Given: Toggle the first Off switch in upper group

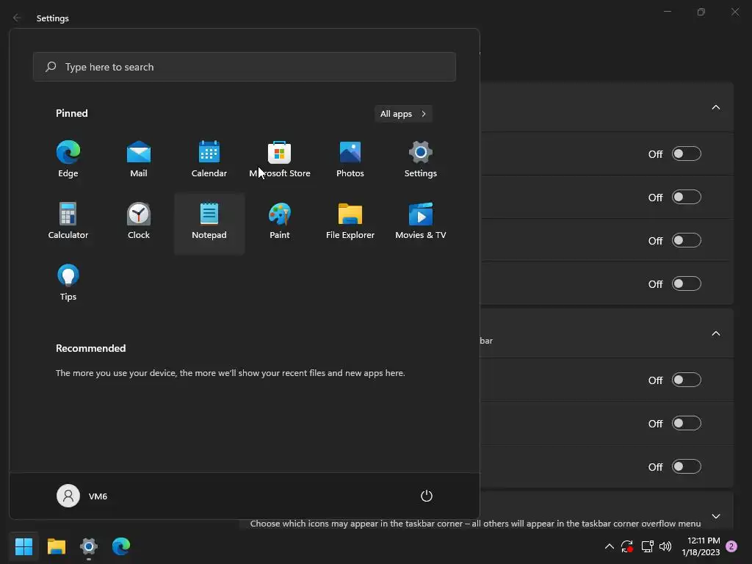Looking at the screenshot, I should click(x=687, y=154).
